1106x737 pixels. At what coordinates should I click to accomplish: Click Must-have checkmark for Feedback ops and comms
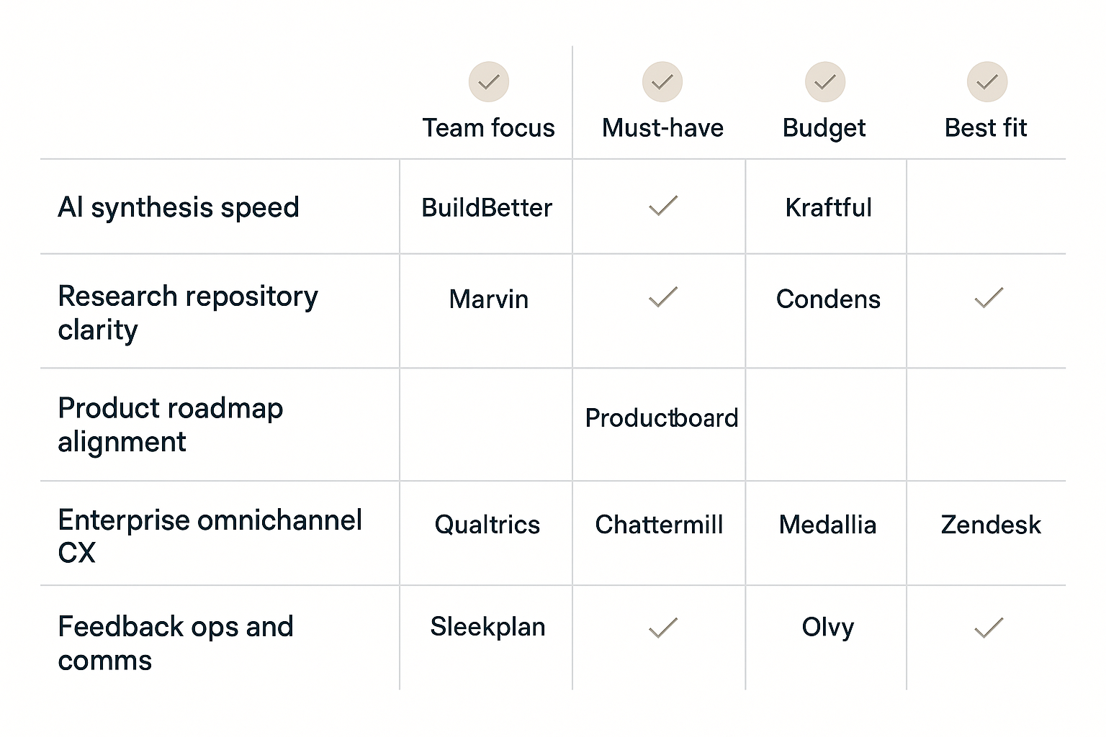tap(663, 628)
